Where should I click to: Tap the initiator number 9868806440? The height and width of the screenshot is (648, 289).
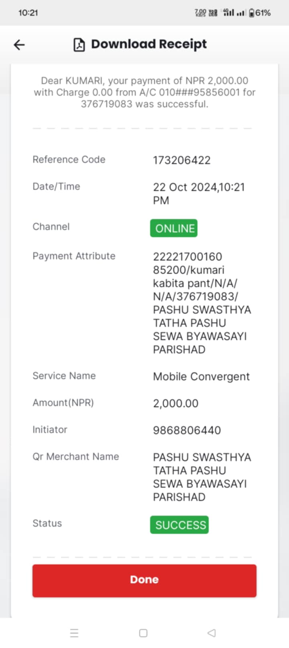click(x=187, y=430)
